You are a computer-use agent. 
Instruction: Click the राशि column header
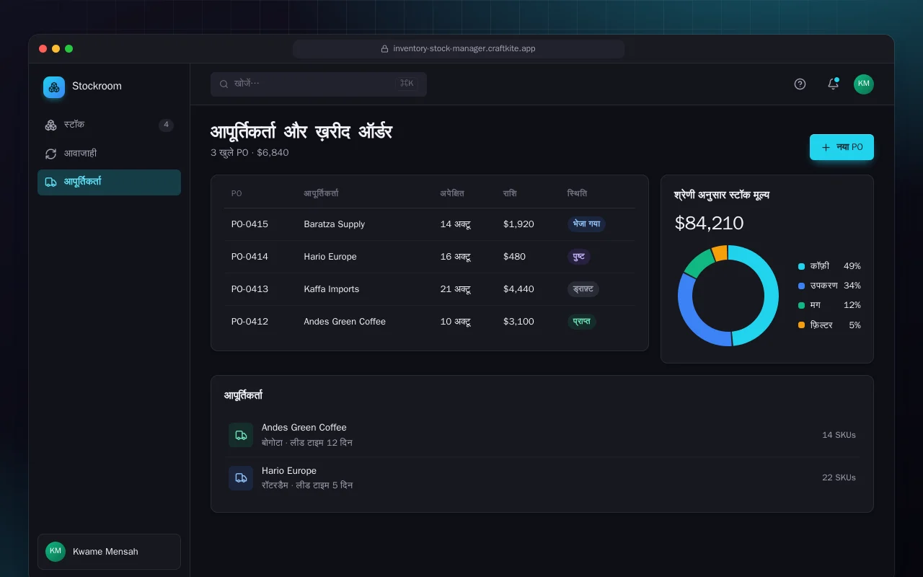(x=510, y=193)
